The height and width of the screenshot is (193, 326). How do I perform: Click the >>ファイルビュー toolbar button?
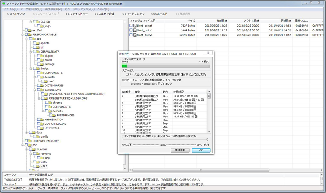[76, 14]
